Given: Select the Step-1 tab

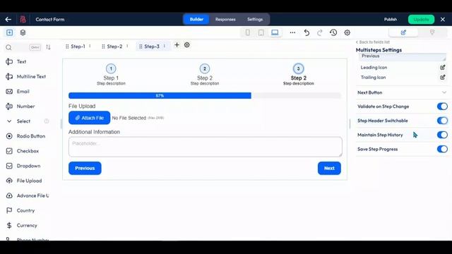Looking at the screenshot, I should pos(78,47).
